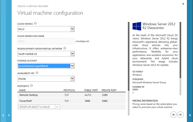Select the PowerShell endpoint row
The image size is (193, 122).
72,101
